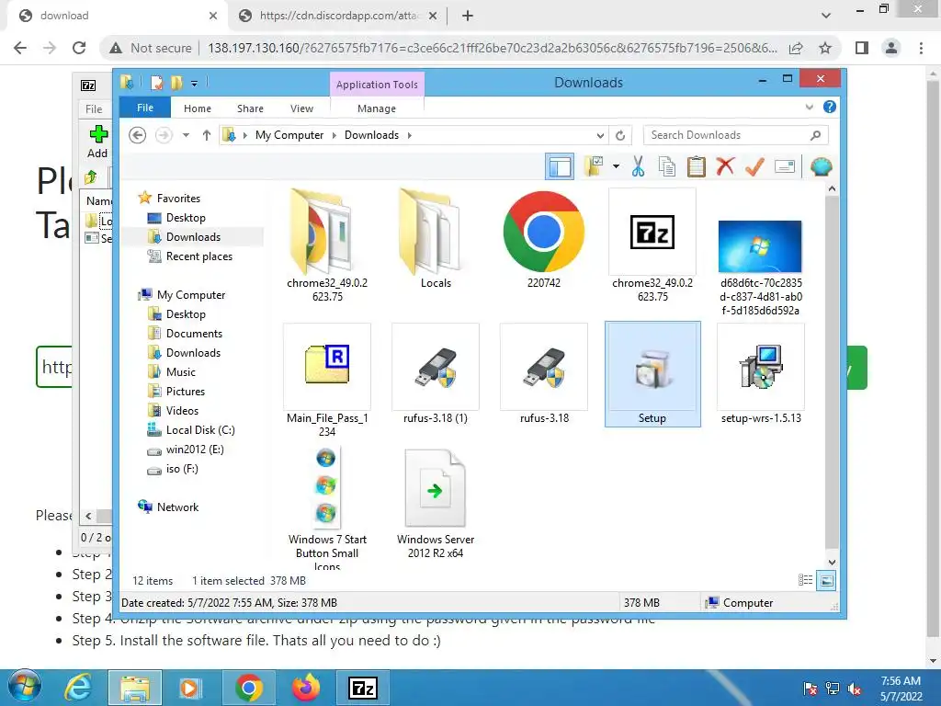Image resolution: width=941 pixels, height=706 pixels.
Task: Switch to details view in status bar
Action: point(805,580)
